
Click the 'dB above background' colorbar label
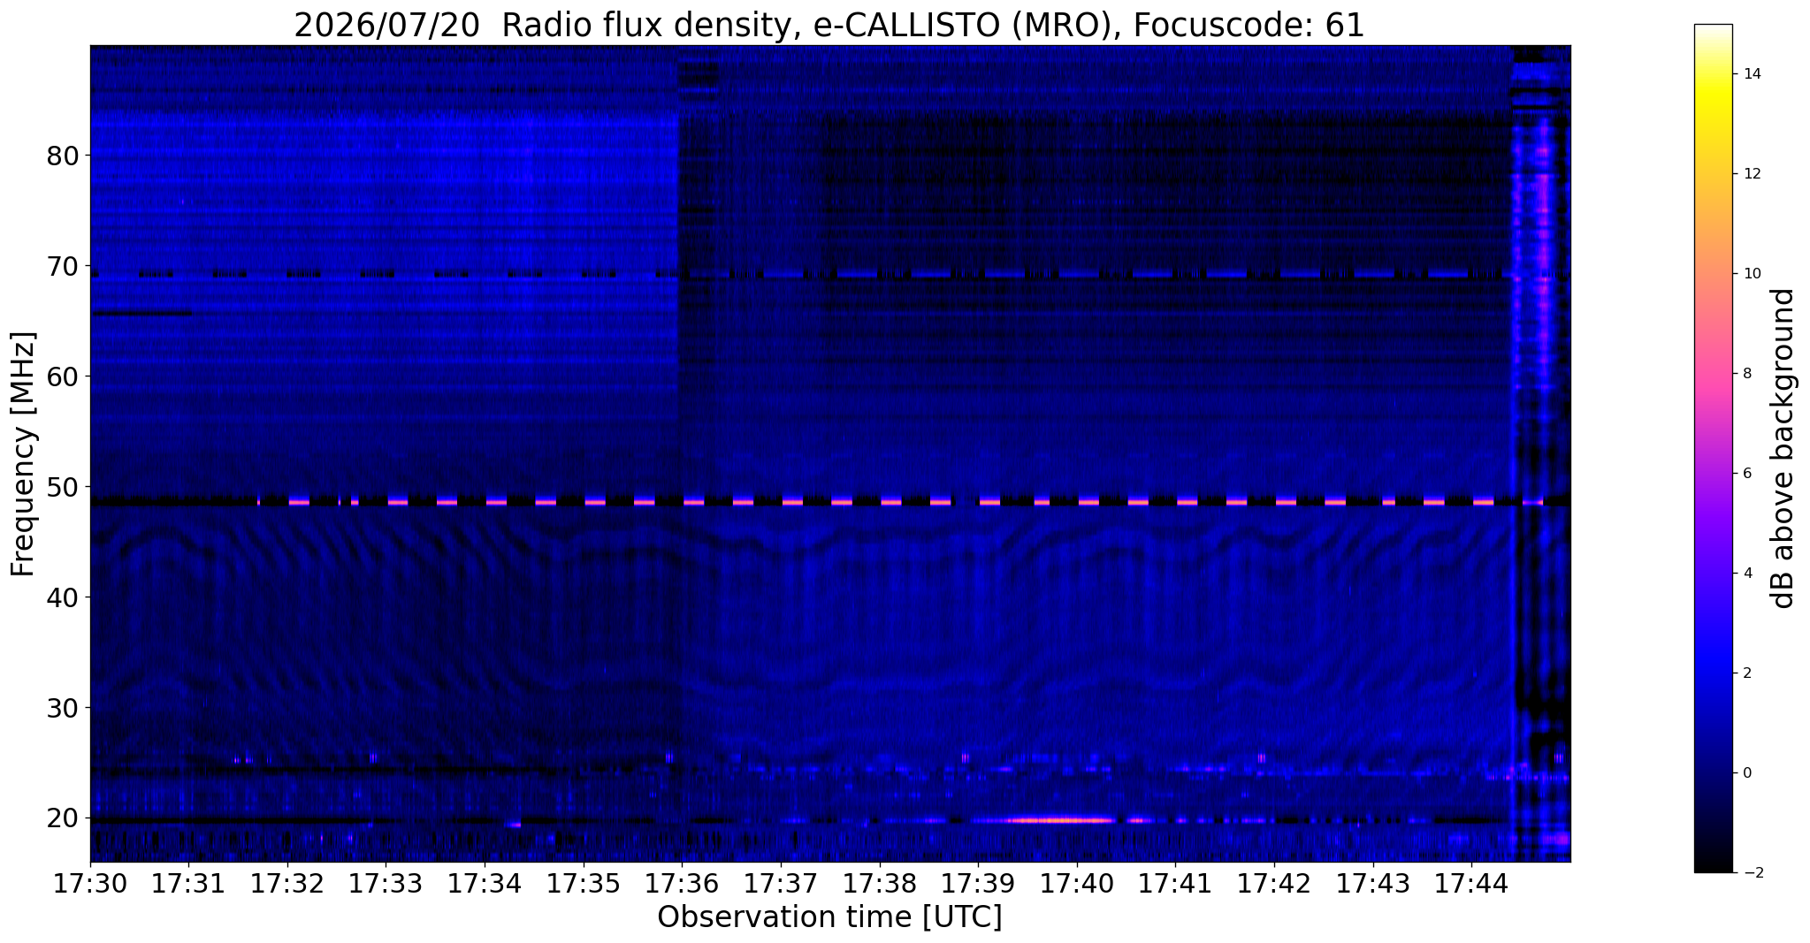1783,448
